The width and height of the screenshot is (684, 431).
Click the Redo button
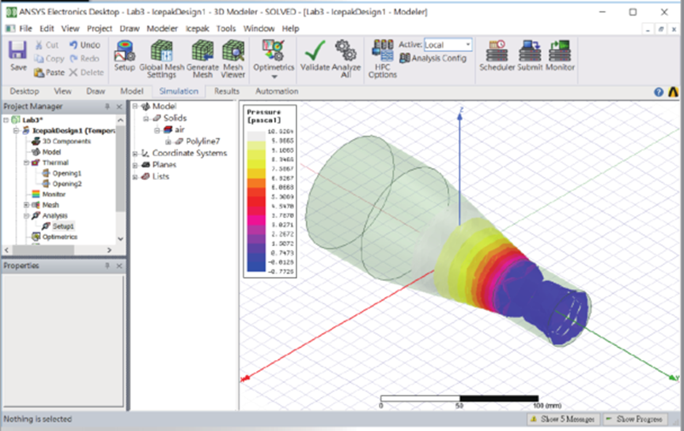click(84, 58)
